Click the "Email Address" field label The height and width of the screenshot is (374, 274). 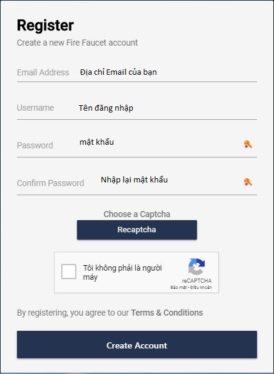(x=43, y=72)
